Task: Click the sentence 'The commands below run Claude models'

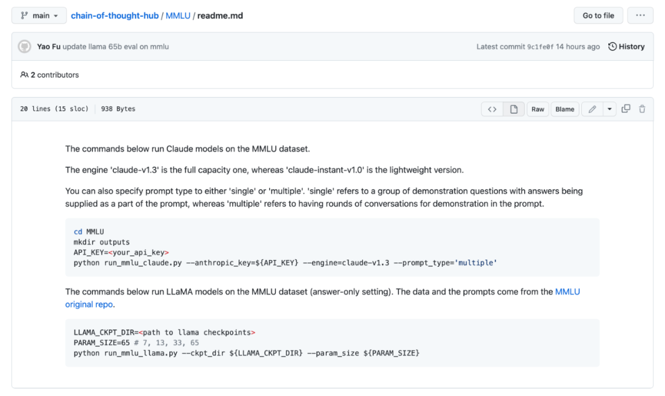Action: [x=187, y=149]
